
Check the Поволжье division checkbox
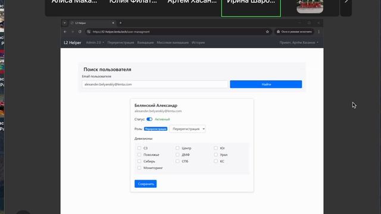[139, 155]
